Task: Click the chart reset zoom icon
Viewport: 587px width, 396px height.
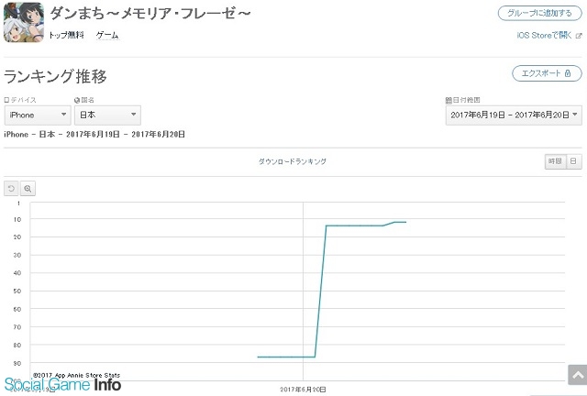Action: pos(11,188)
